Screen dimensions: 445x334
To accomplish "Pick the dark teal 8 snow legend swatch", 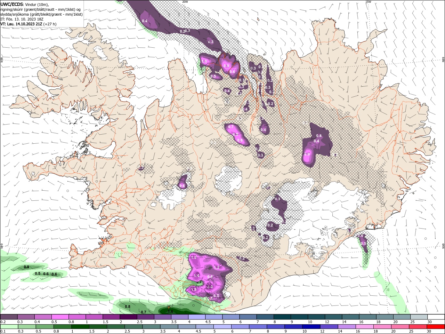I will (282, 317).
